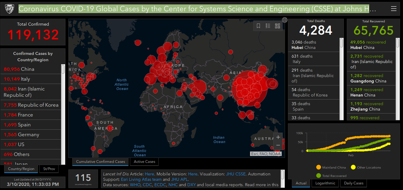Open the ECDC data source link
Viewport: 403px width, 190px height.
pyautogui.click(x=160, y=185)
